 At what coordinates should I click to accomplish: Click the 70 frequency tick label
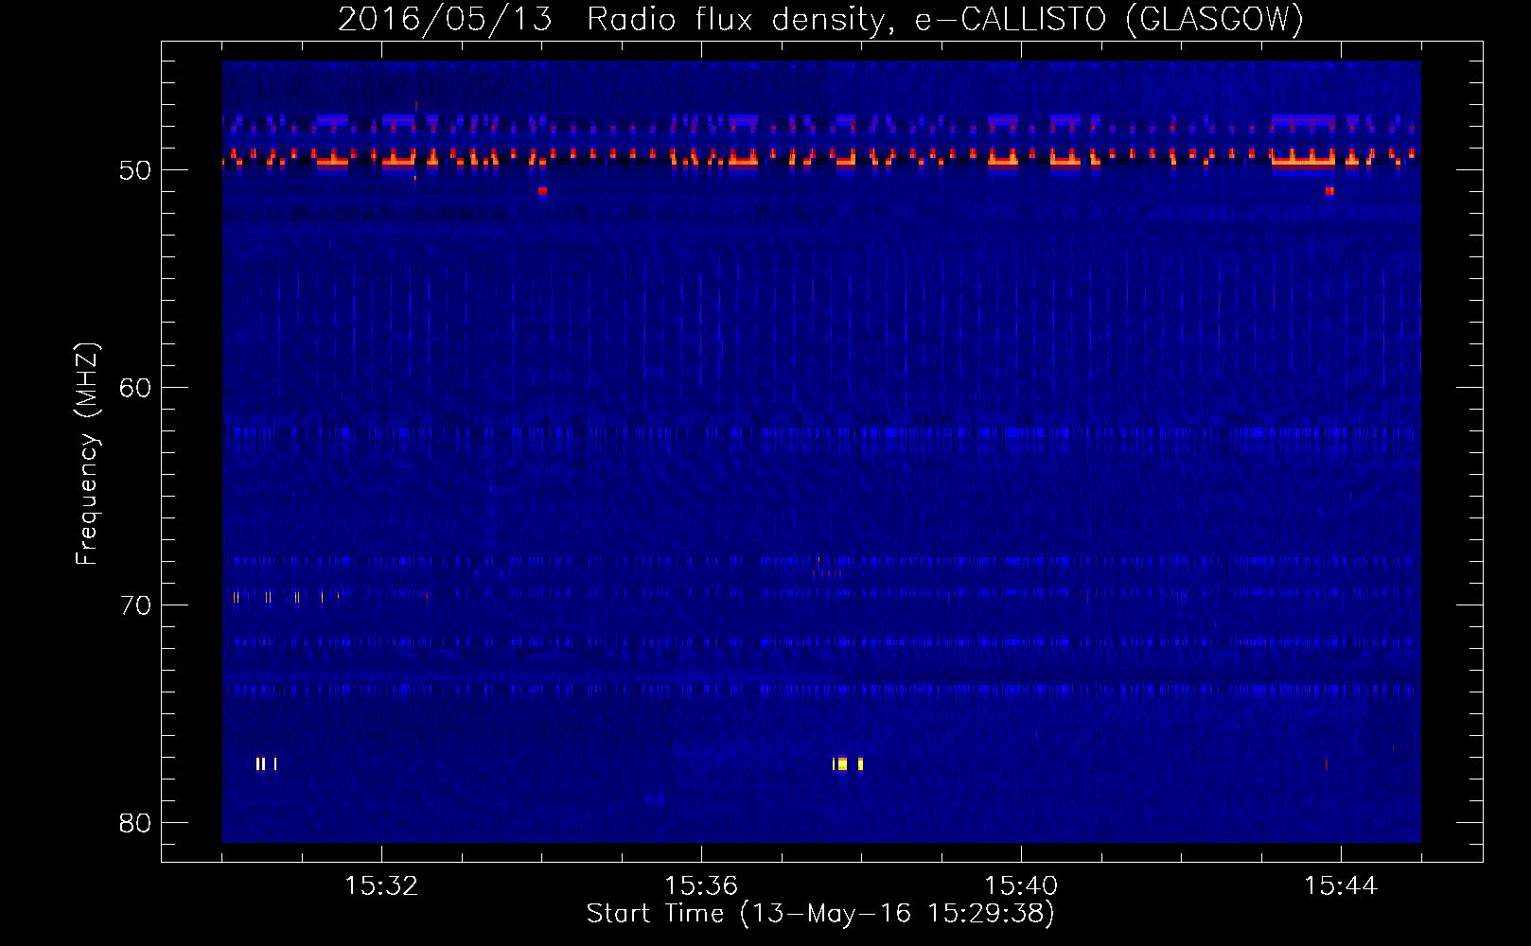135,605
